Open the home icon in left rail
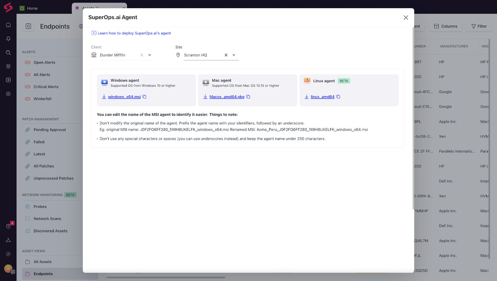This screenshot has width=497, height=281. tap(8, 25)
